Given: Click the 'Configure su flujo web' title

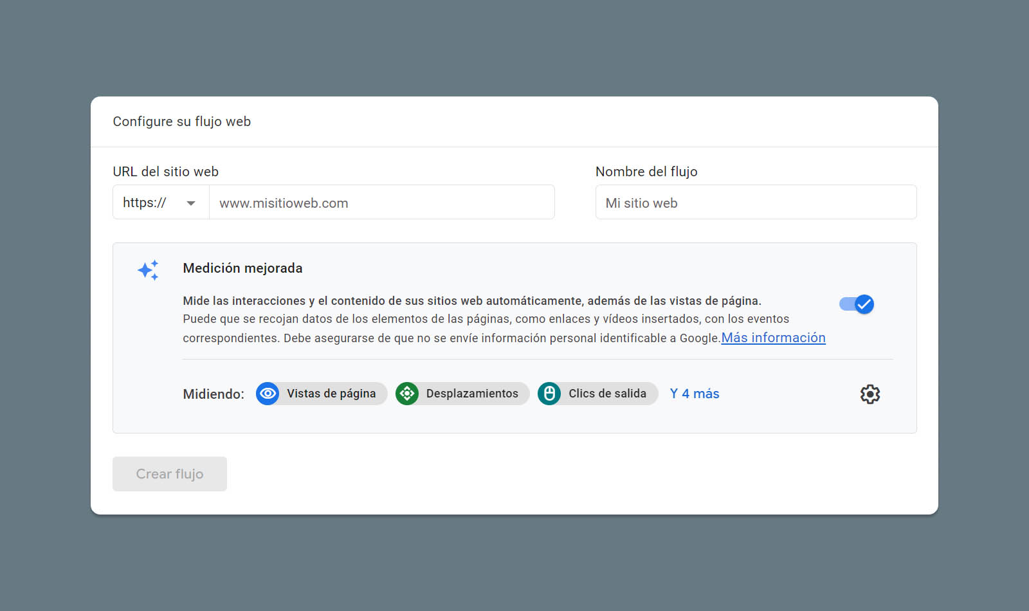Looking at the screenshot, I should tap(182, 122).
